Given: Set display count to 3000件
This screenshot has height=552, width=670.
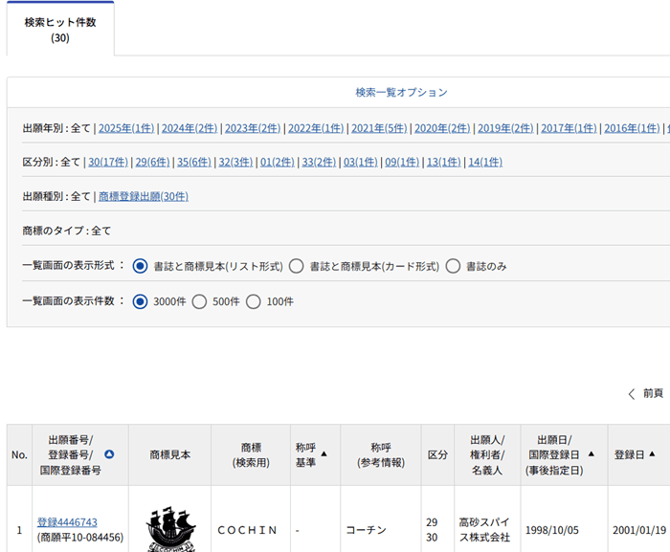Looking at the screenshot, I should click(140, 301).
